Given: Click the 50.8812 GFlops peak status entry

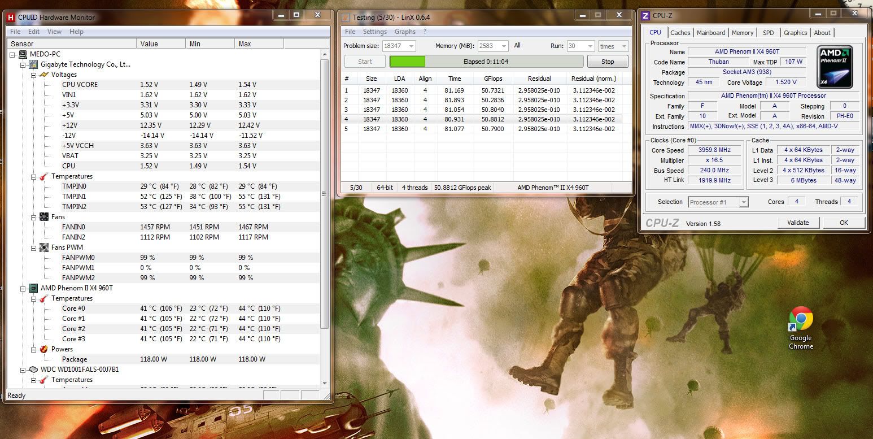Looking at the screenshot, I should point(462,188).
